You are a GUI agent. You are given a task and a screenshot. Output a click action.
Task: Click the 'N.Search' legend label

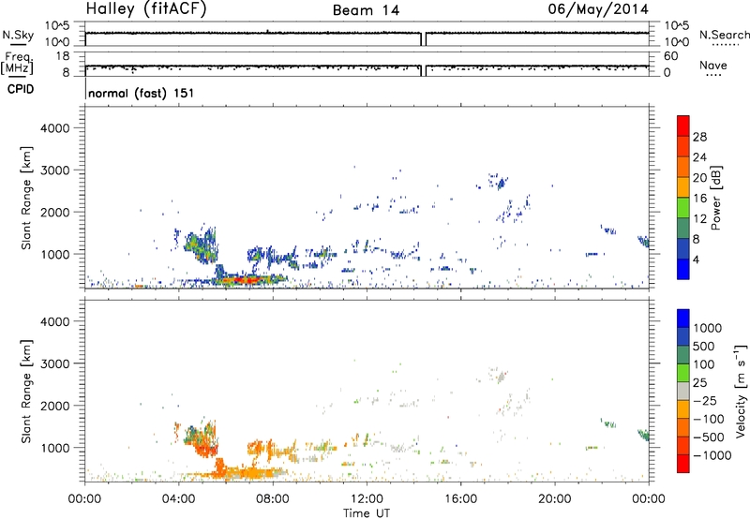[724, 35]
